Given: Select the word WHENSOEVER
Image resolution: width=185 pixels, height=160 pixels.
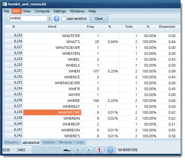Looking at the screenshot, I should click(67, 83).
